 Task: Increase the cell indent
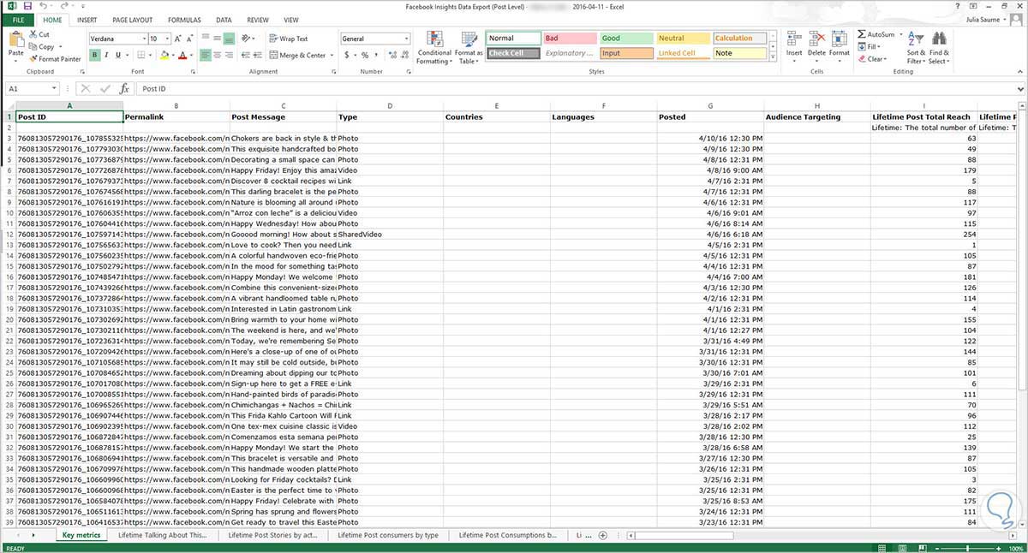point(257,55)
